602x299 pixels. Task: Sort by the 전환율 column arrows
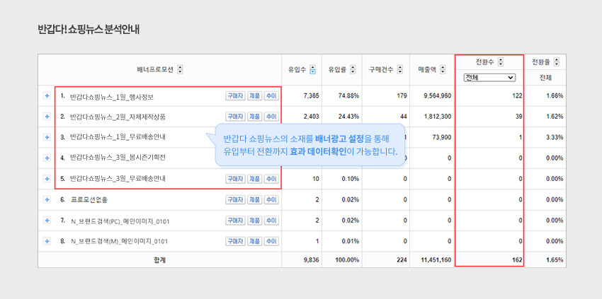click(556, 62)
